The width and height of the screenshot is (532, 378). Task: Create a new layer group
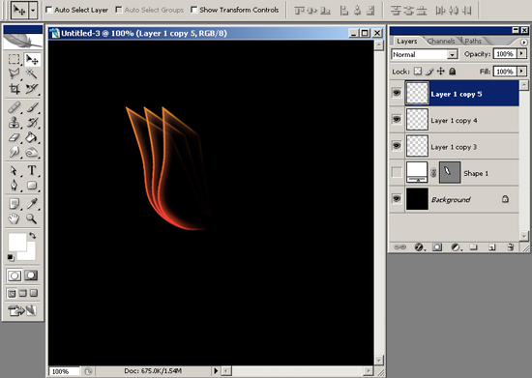[474, 247]
